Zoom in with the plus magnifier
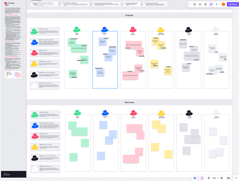The image size is (239, 181). [222, 178]
